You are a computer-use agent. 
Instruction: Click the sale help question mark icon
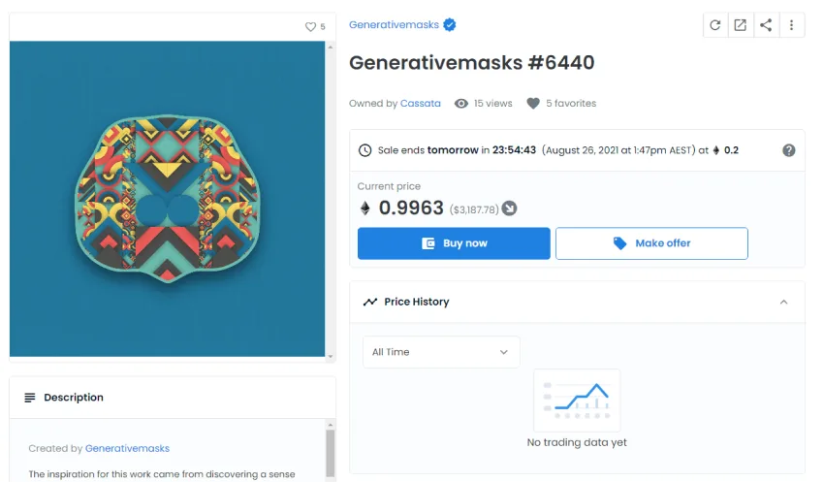point(789,150)
